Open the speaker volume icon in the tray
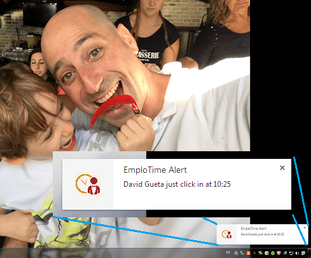This screenshot has width=311, height=258. [x=297, y=253]
